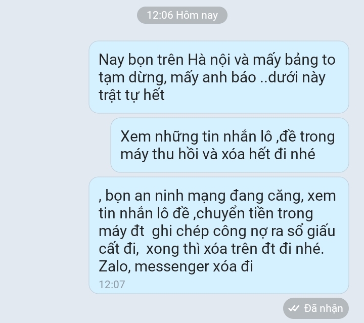The width and height of the screenshot is (364, 323).
Task: Tap the words 'cất đi' in last message
Action: (x=118, y=249)
